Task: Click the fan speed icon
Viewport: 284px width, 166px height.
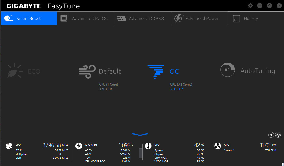Action: [x=218, y=146]
